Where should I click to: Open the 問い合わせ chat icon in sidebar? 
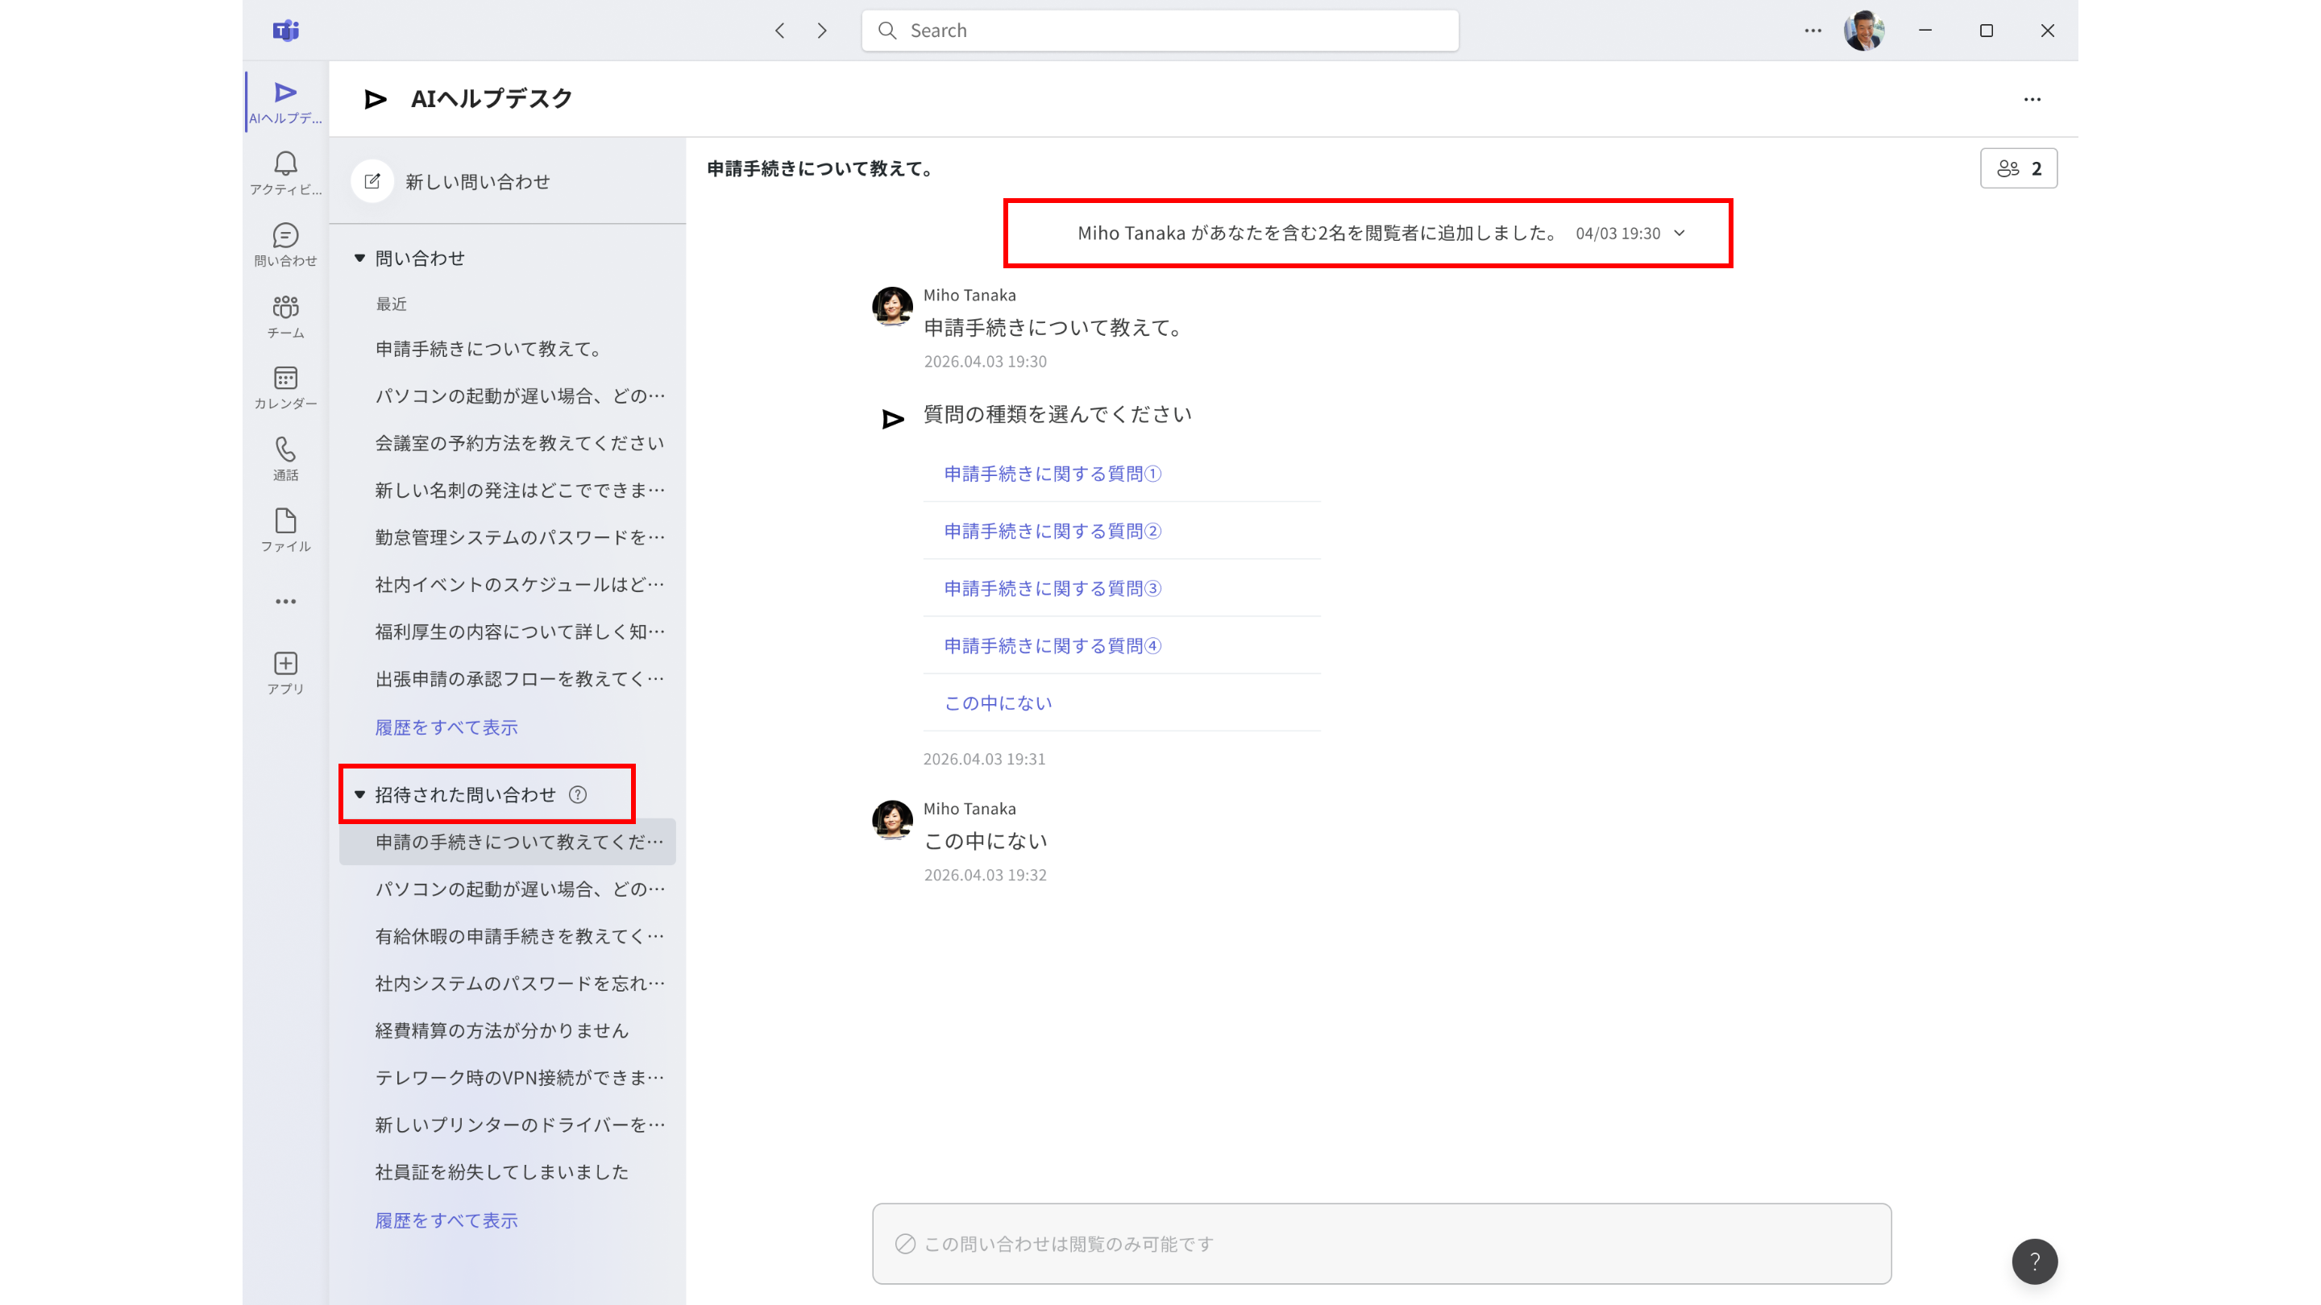pyautogui.click(x=285, y=244)
